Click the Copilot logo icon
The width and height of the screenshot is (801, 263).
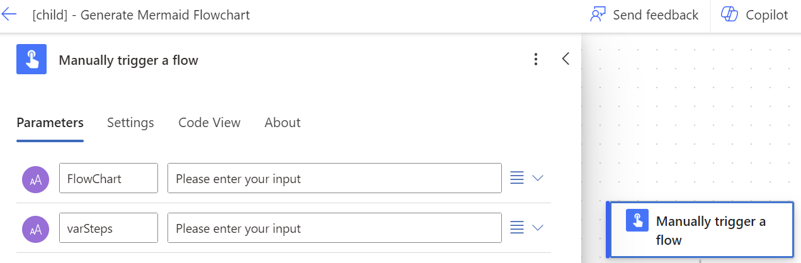730,15
